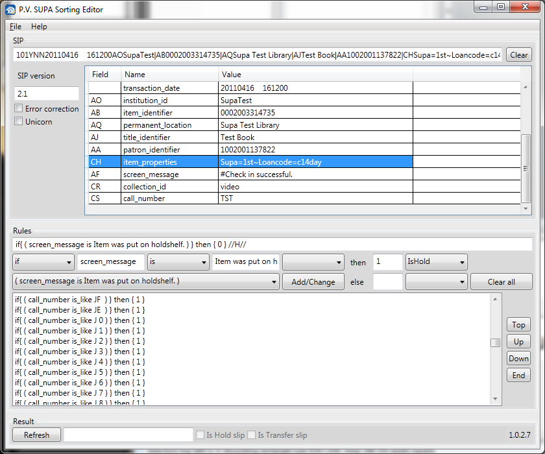The width and height of the screenshot is (545, 454).
Task: Click the rules list scrollbar thumb
Action: tap(495, 343)
